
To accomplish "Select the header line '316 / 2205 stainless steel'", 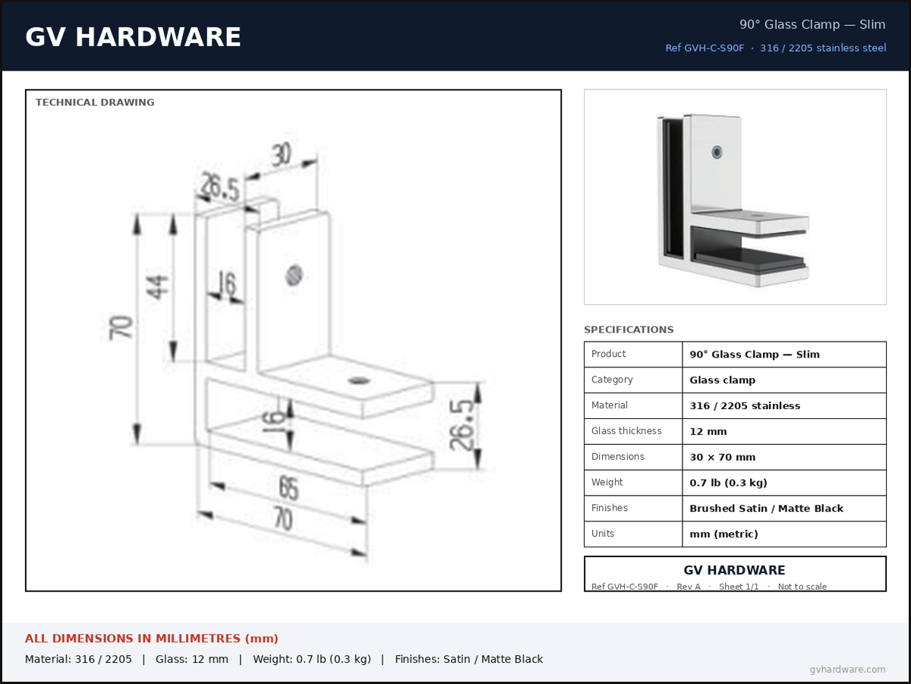I will click(823, 48).
